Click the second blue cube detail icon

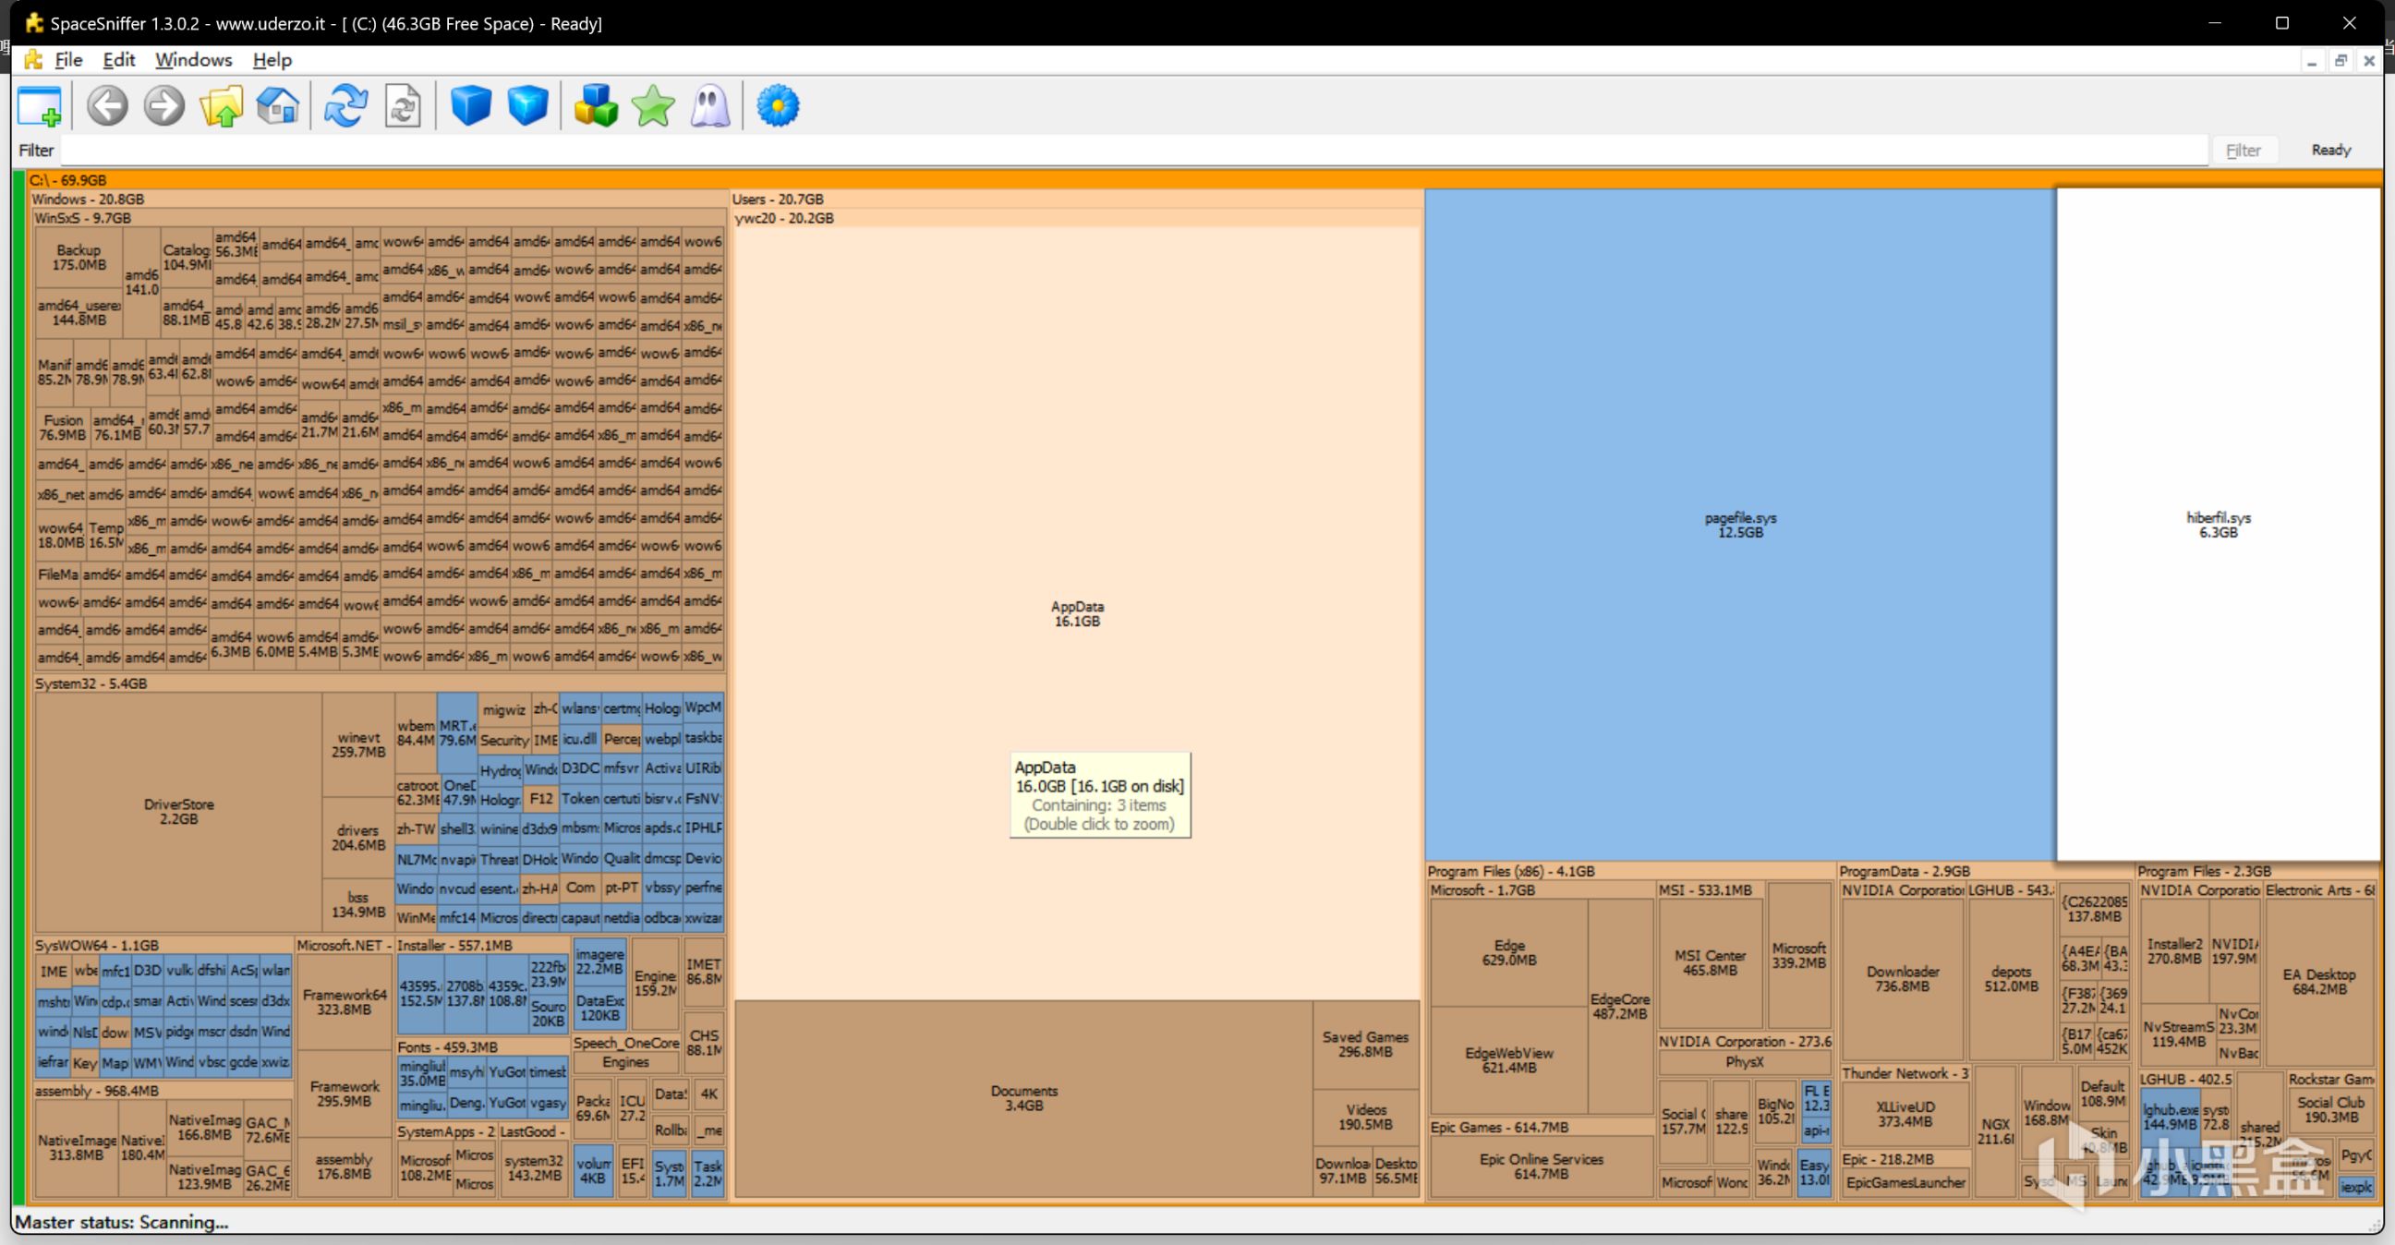click(528, 106)
